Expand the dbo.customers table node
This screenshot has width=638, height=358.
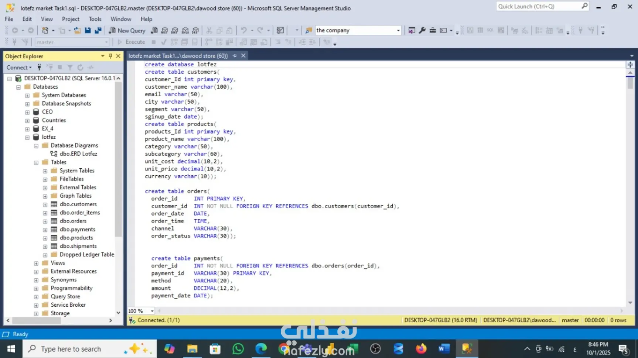[45, 204]
